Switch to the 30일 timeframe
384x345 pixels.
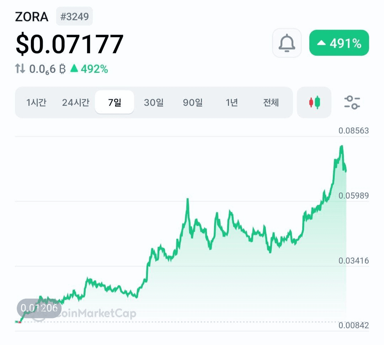(154, 103)
